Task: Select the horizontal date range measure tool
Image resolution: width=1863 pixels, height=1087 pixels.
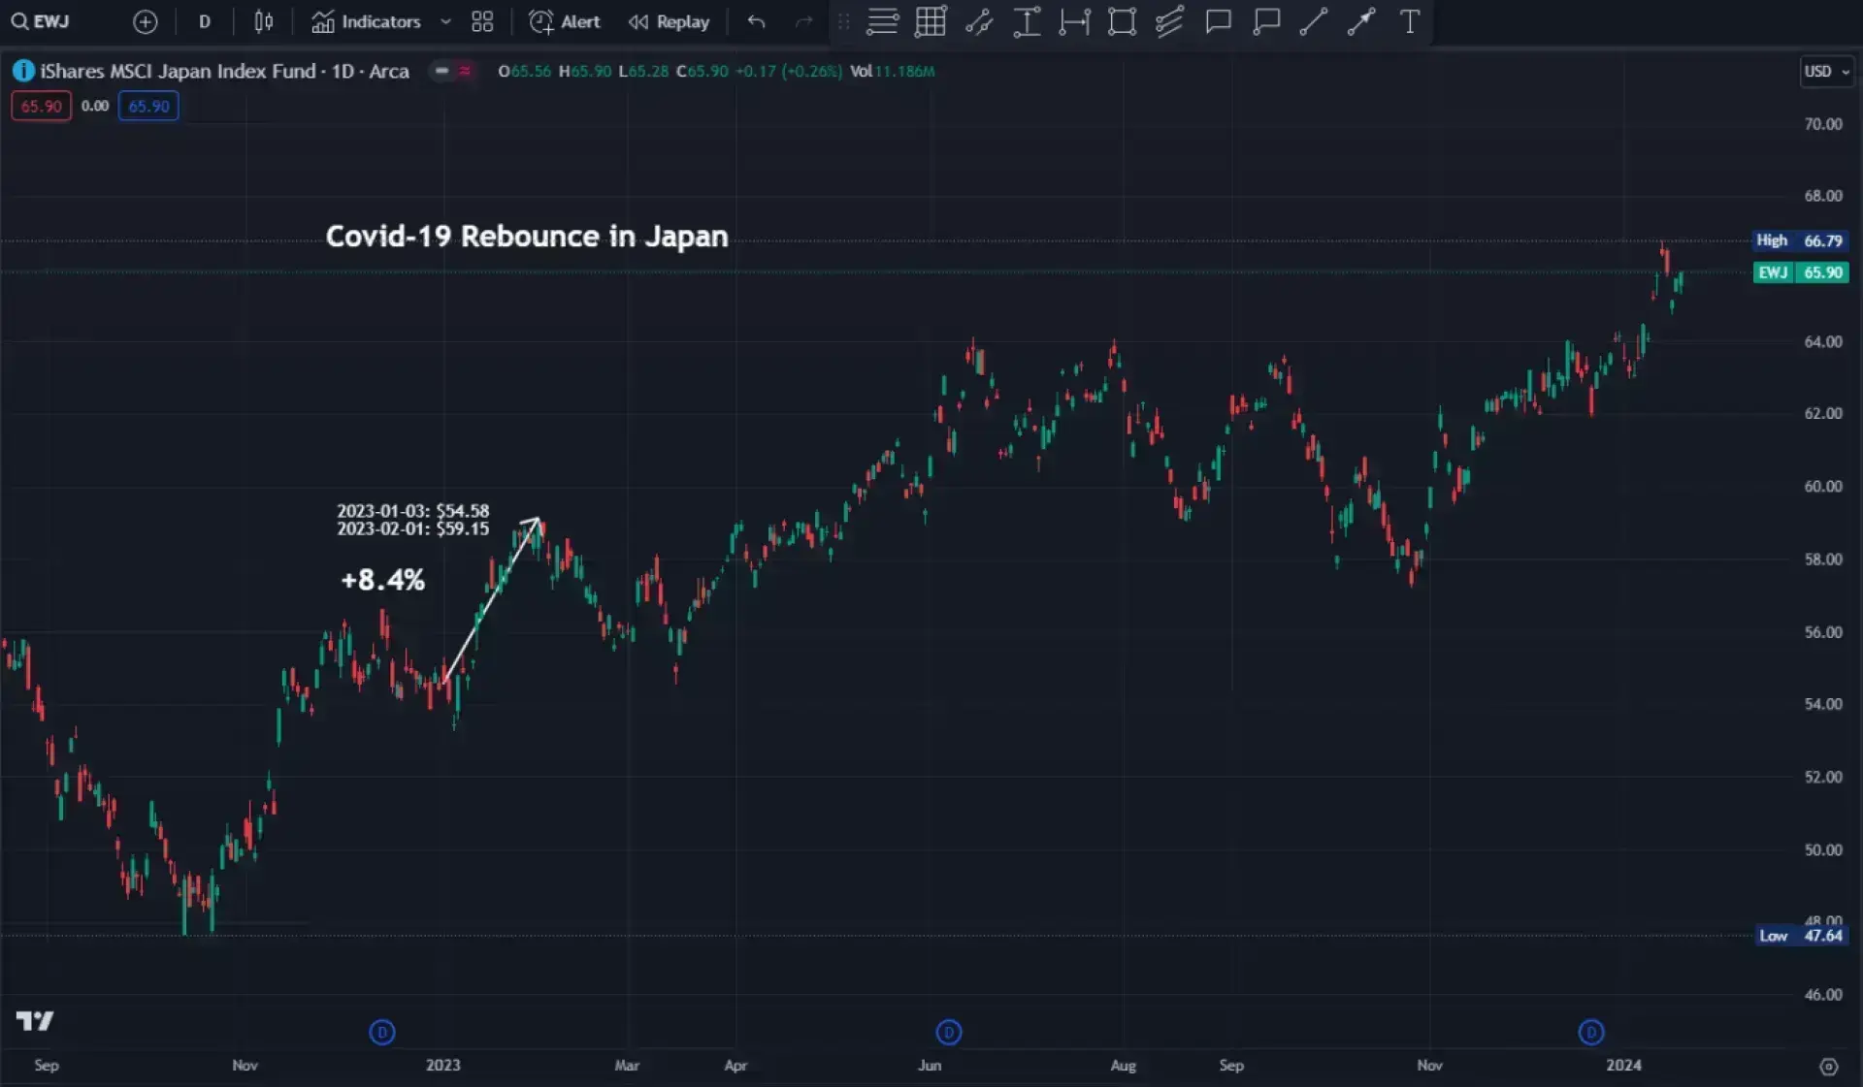Action: [x=1074, y=21]
